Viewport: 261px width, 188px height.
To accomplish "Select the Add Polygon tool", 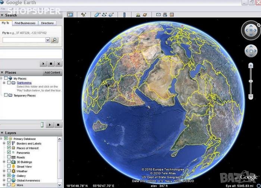I will (97, 15).
